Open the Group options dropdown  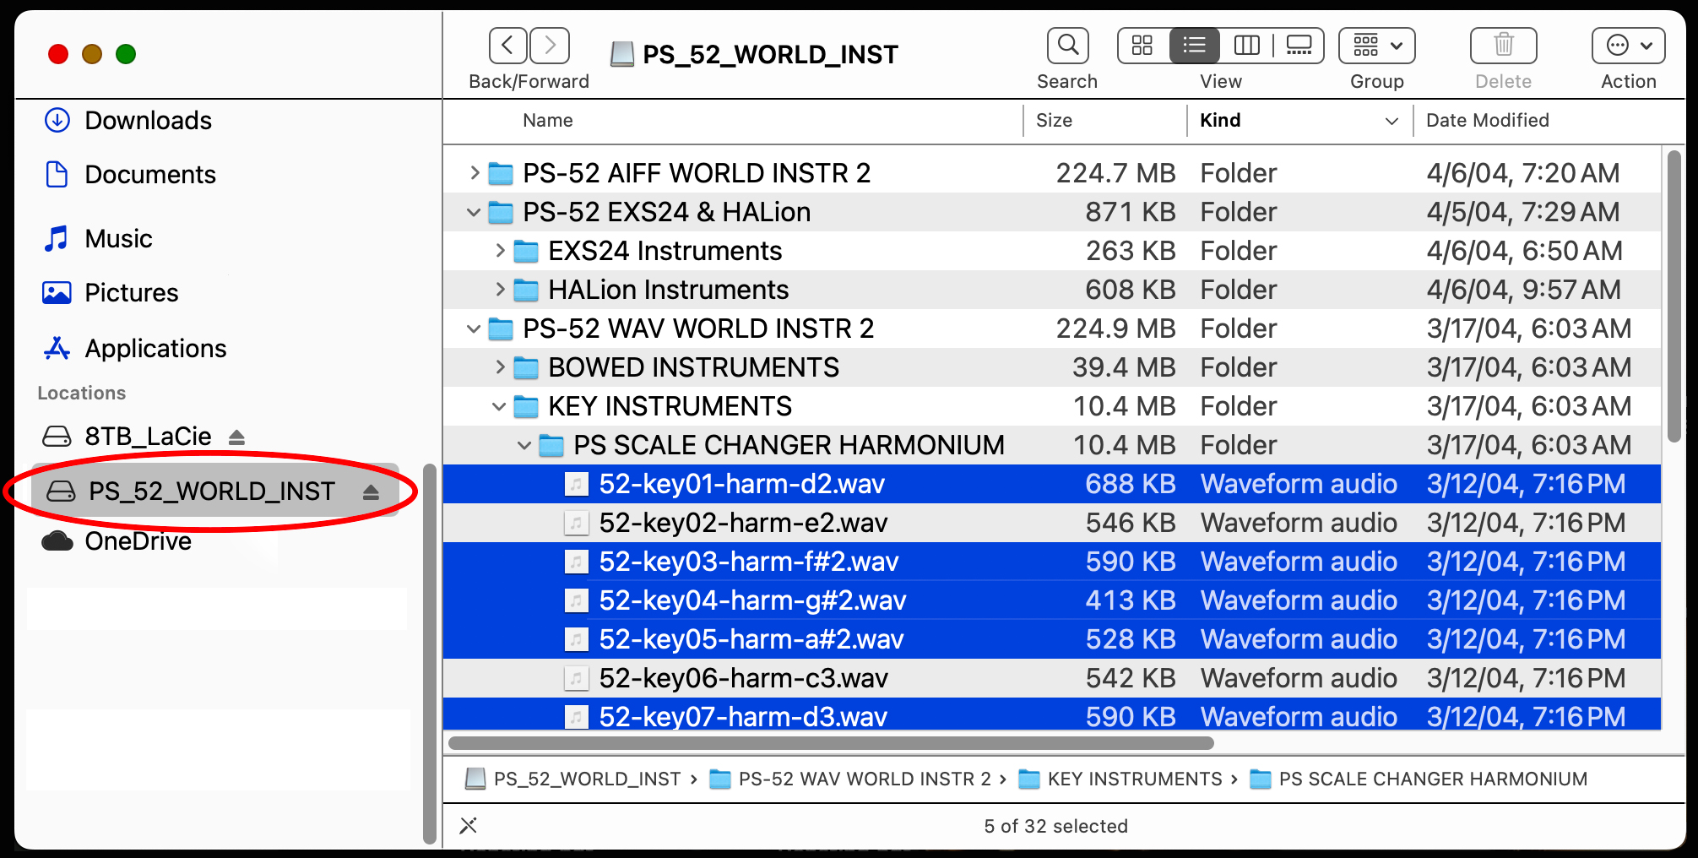click(x=1377, y=46)
